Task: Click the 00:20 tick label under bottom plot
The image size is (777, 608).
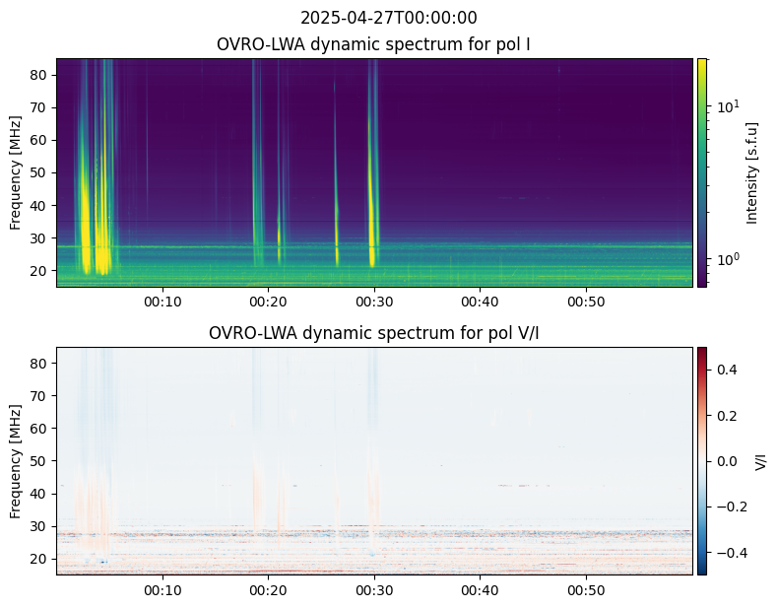Action: pyautogui.click(x=268, y=590)
